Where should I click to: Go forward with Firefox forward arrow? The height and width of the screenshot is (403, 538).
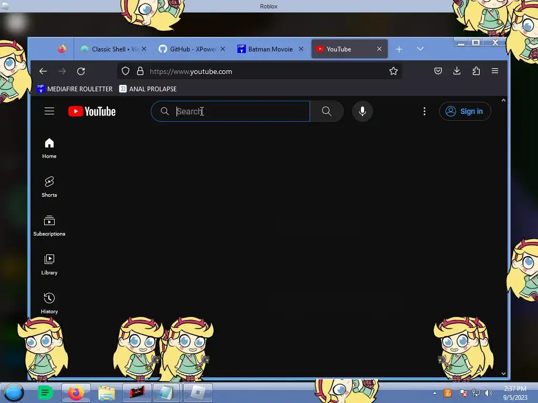coord(62,71)
